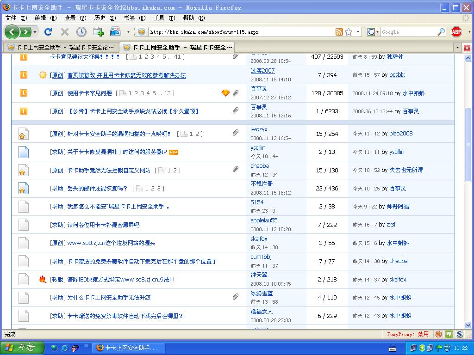Open thread '丢失的邮件还能恢复吗?'
This screenshot has width=474, height=355.
[97, 189]
